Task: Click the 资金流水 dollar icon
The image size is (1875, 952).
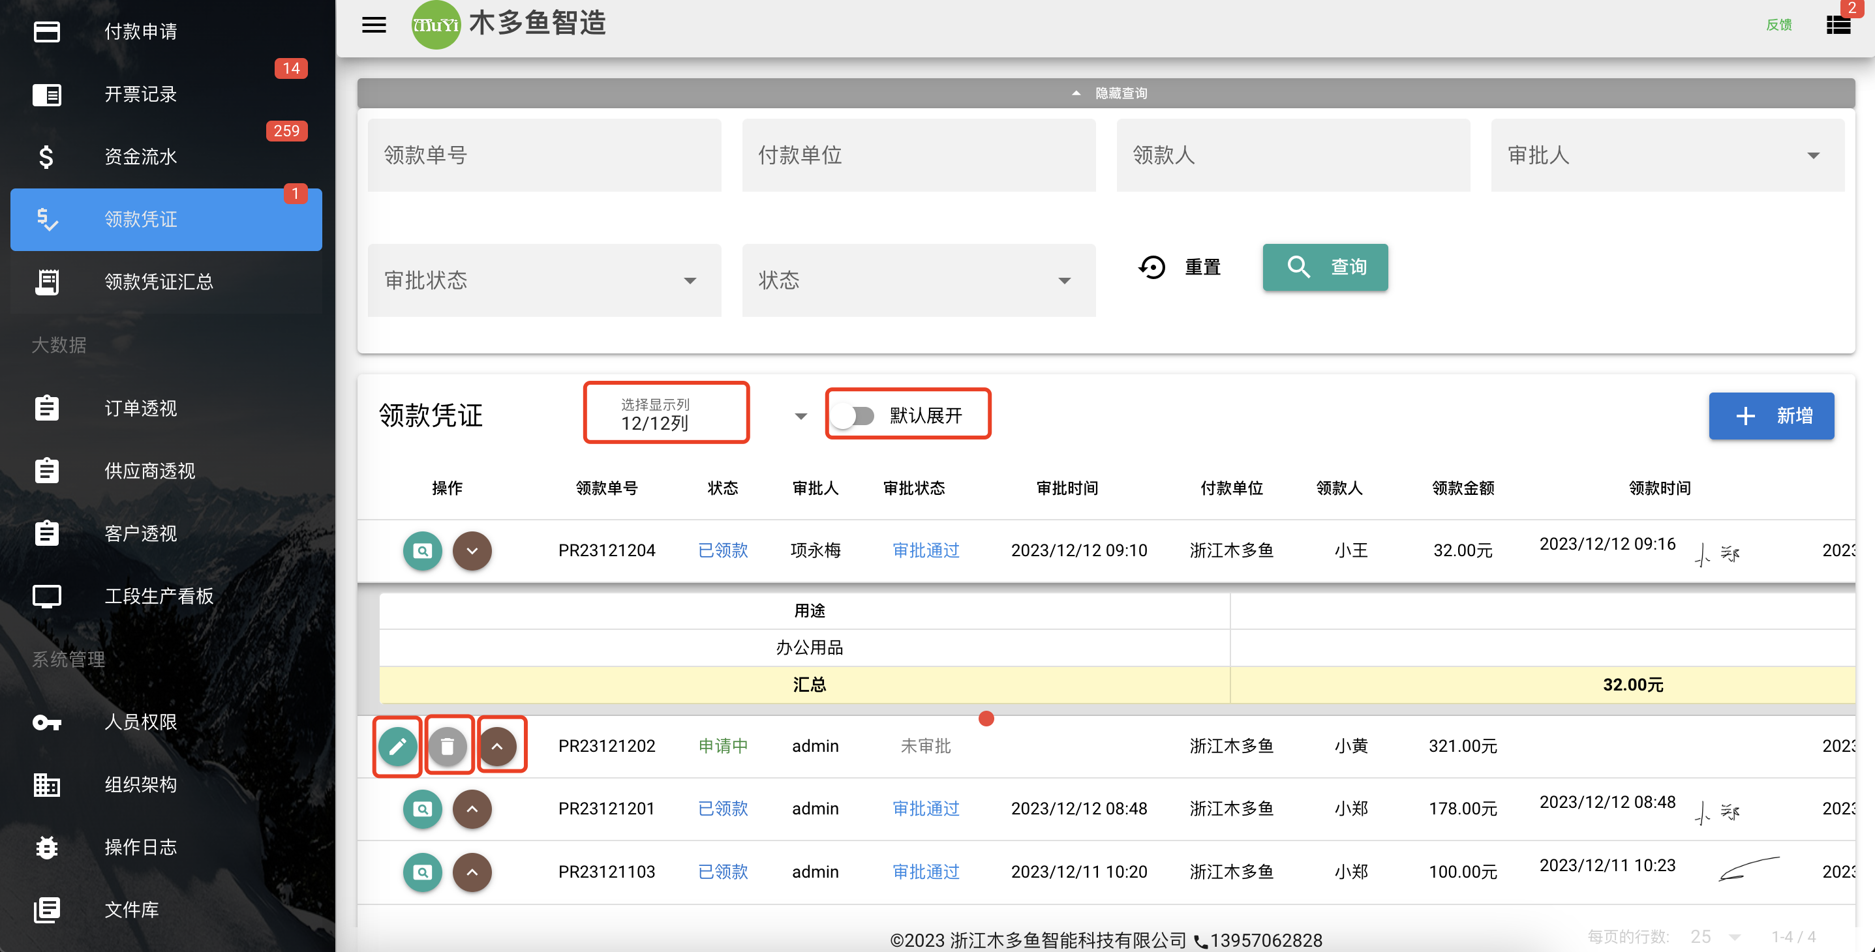Action: pyautogui.click(x=46, y=157)
